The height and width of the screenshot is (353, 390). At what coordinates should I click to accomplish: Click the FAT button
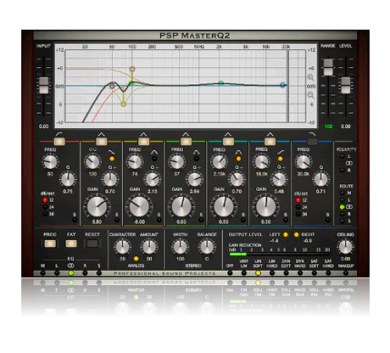tap(71, 244)
